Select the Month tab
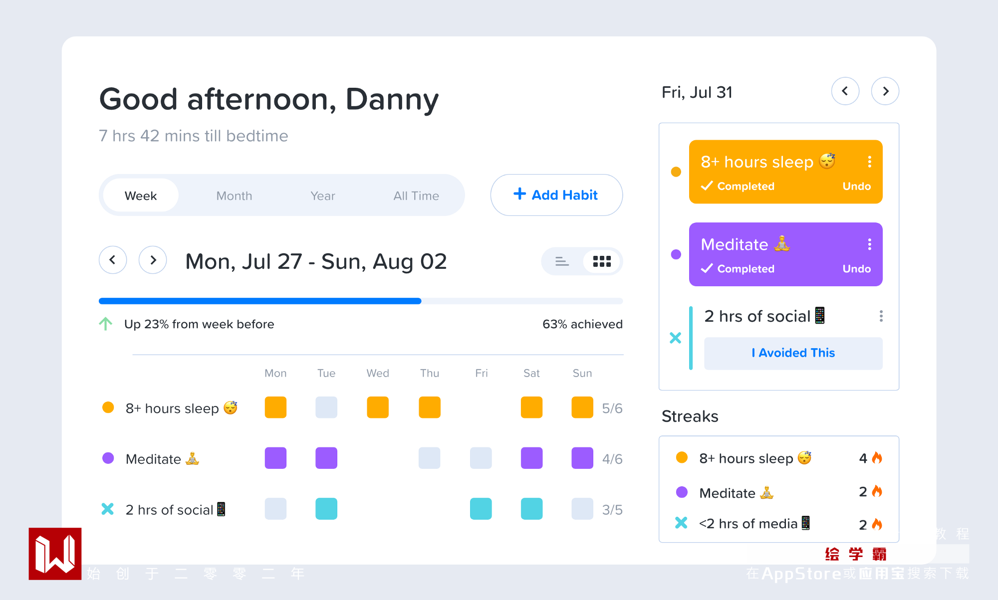Image resolution: width=998 pixels, height=600 pixels. click(x=234, y=196)
